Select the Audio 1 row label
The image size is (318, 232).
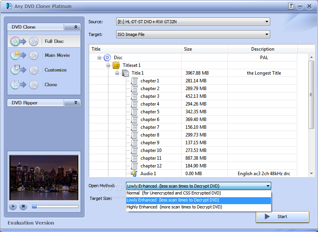click(x=148, y=174)
